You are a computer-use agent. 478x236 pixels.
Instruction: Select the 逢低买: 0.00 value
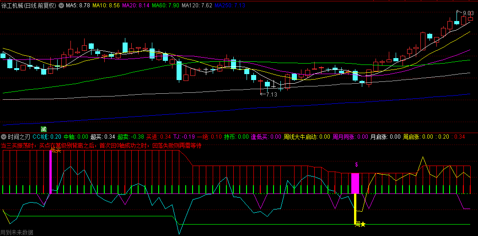tap(266, 137)
